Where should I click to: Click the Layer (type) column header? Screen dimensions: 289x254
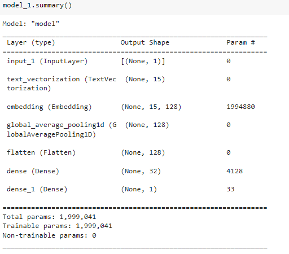coord(31,42)
